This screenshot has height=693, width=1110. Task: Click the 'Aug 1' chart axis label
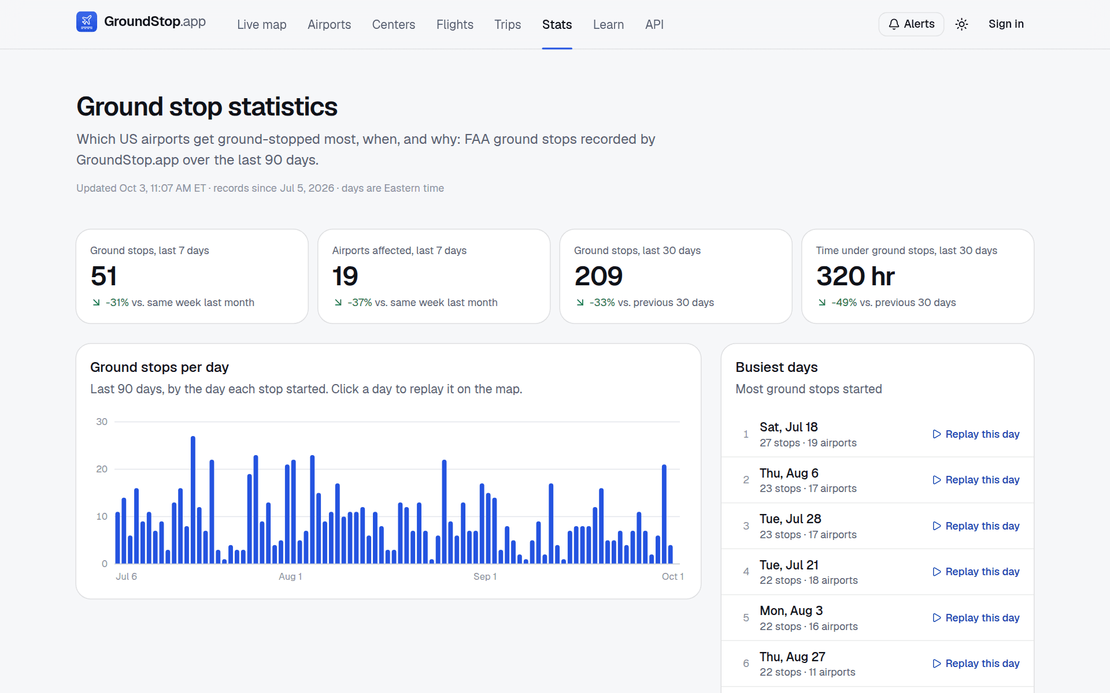coord(290,576)
